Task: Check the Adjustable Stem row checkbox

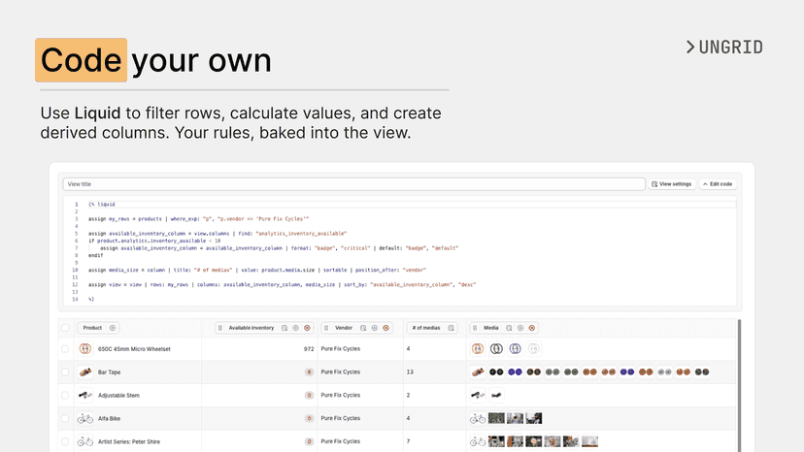Action: [65, 395]
